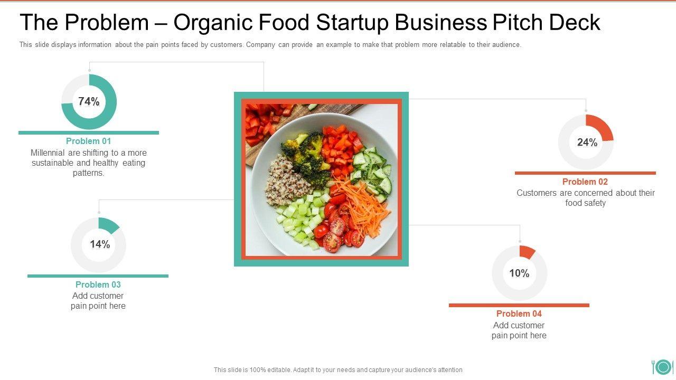Screen dimensions: 676x380
Task: Click the slide subtitle description text
Action: (270, 45)
